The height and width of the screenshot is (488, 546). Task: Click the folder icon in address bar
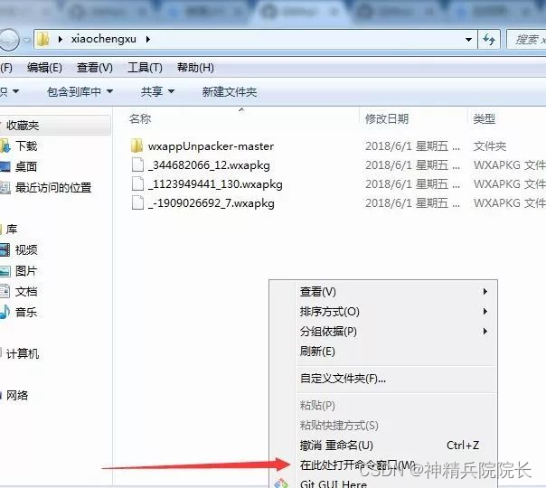(x=43, y=40)
